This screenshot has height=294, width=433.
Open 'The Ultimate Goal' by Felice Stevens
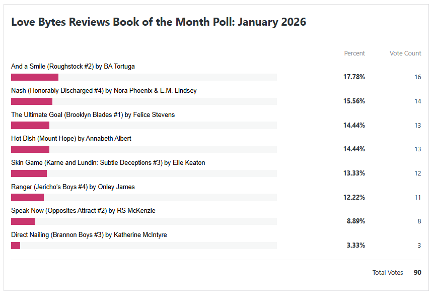[93, 114]
